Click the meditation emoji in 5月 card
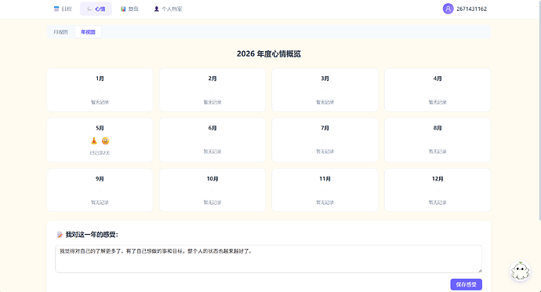The image size is (541, 292). 94,141
